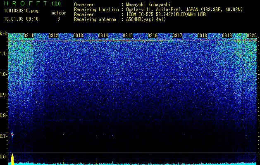Click the 0916 time label
Viewport: 260px width, 165px height.
click(153, 35)
